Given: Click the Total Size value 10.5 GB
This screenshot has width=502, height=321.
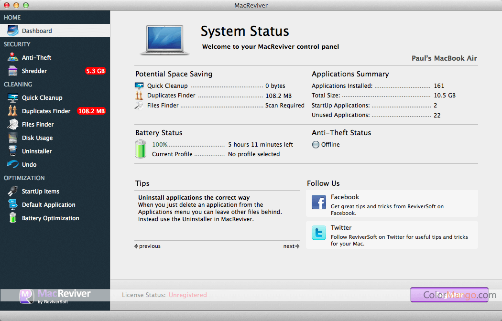Looking at the screenshot, I should pyautogui.click(x=445, y=95).
